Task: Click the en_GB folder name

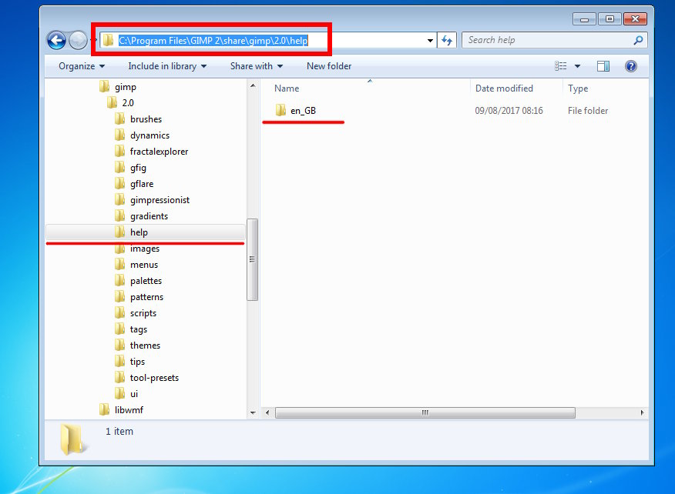Action: click(x=303, y=111)
